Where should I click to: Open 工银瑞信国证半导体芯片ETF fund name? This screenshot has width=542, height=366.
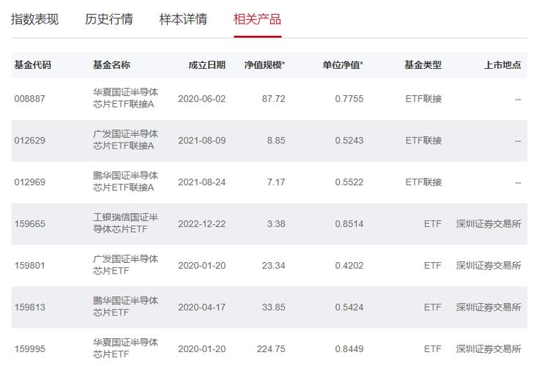[x=125, y=223]
